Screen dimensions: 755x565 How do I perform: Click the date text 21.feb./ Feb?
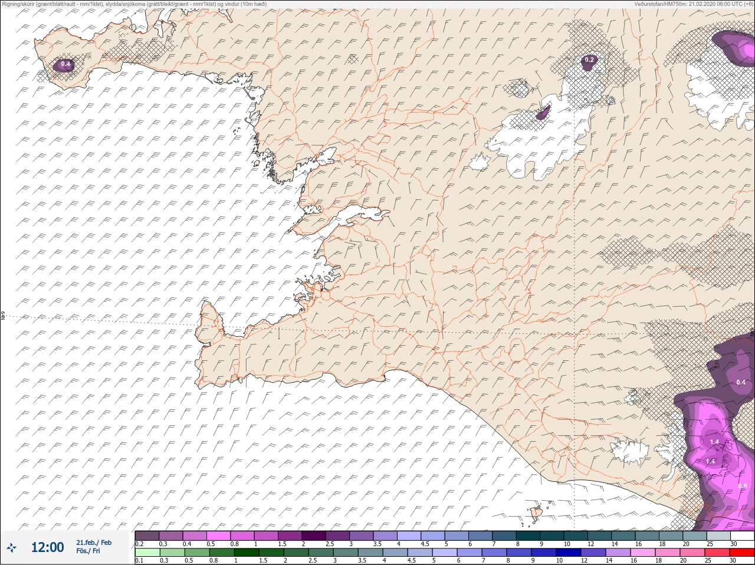point(94,543)
